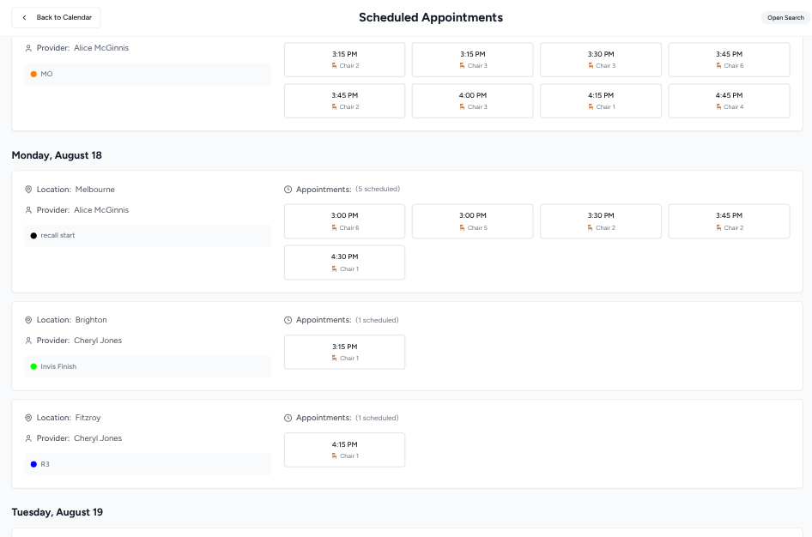Click the chair icon on the 4:45 PM Chair 4 slot
Screen dimensions: 812x537
(x=718, y=107)
